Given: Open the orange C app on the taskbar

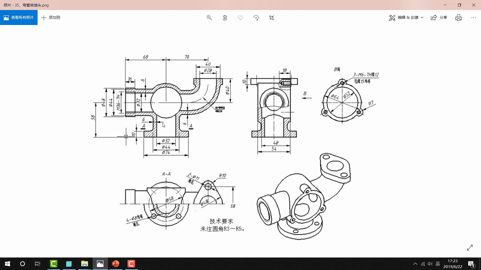Looking at the screenshot, I should click(131, 264).
